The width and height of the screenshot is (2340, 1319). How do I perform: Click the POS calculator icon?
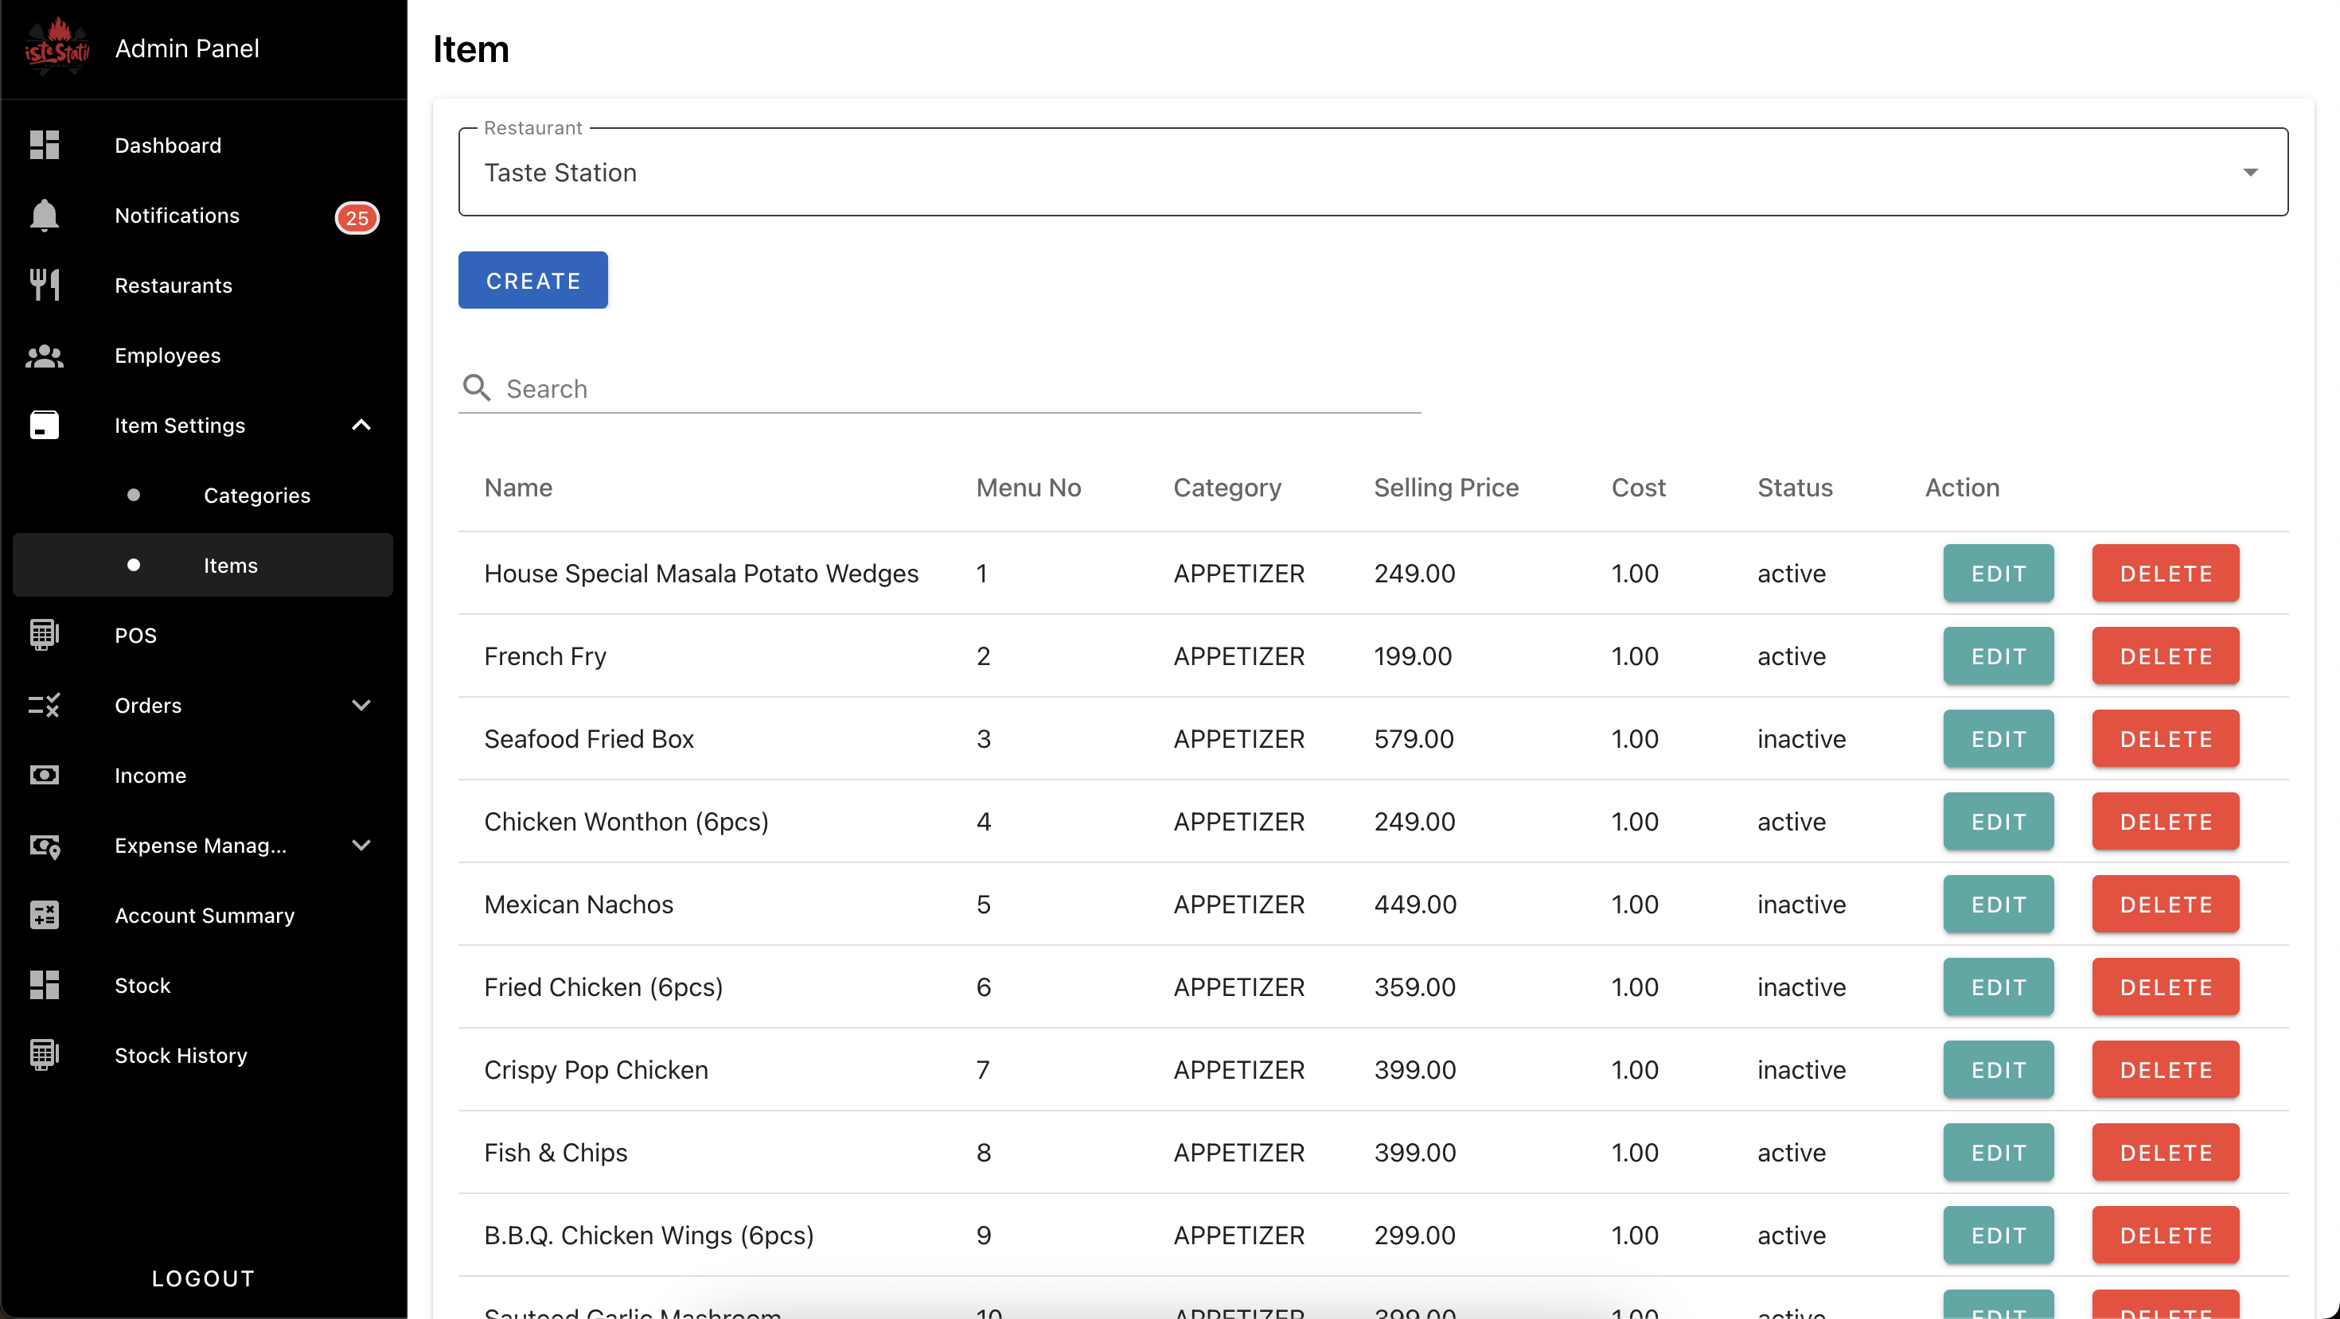[x=44, y=635]
